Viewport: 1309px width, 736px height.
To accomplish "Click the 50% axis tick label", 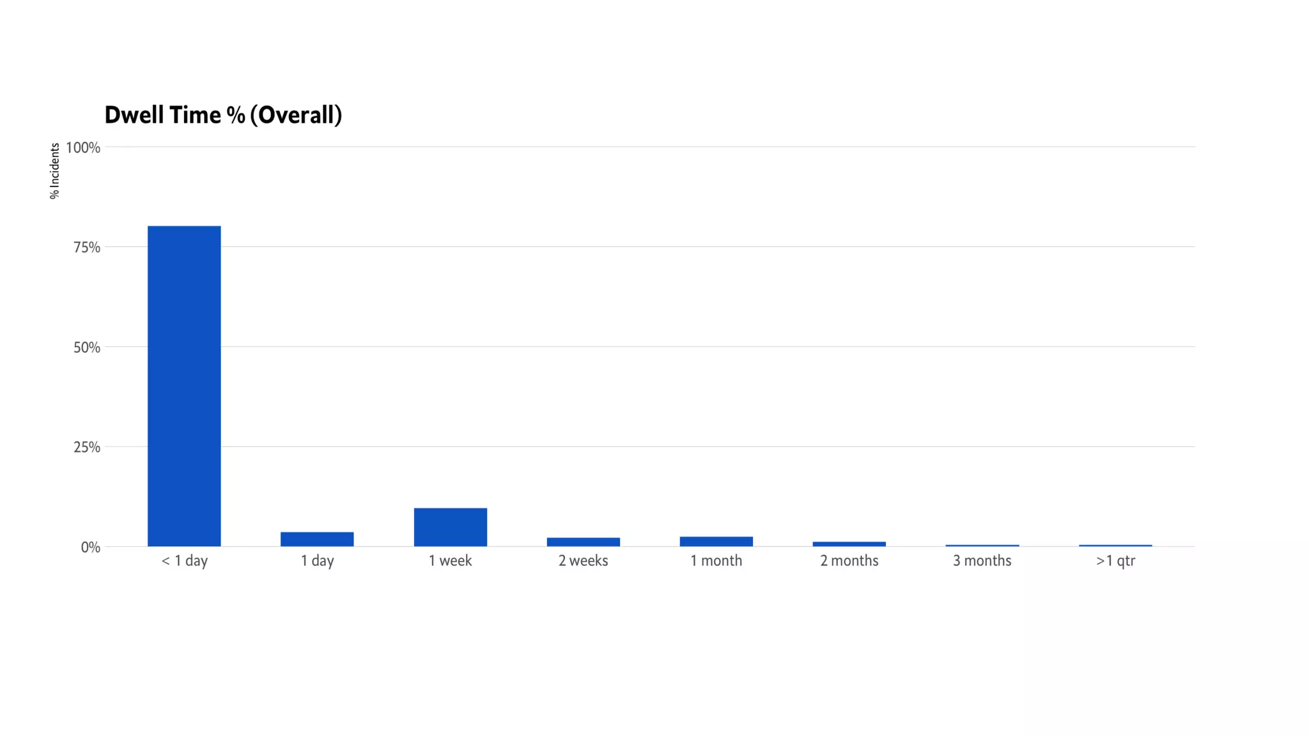I will (87, 348).
